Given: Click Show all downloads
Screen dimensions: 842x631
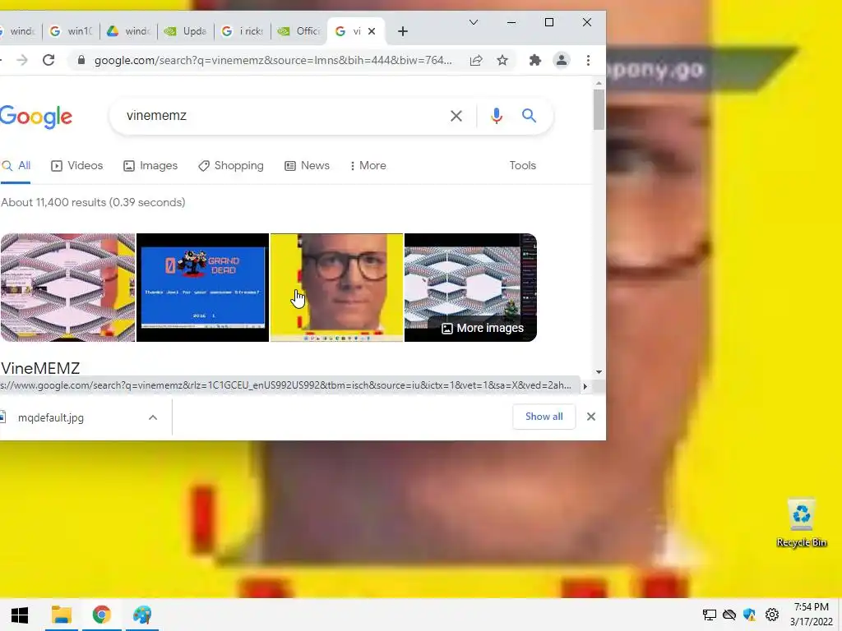Looking at the screenshot, I should tap(544, 417).
